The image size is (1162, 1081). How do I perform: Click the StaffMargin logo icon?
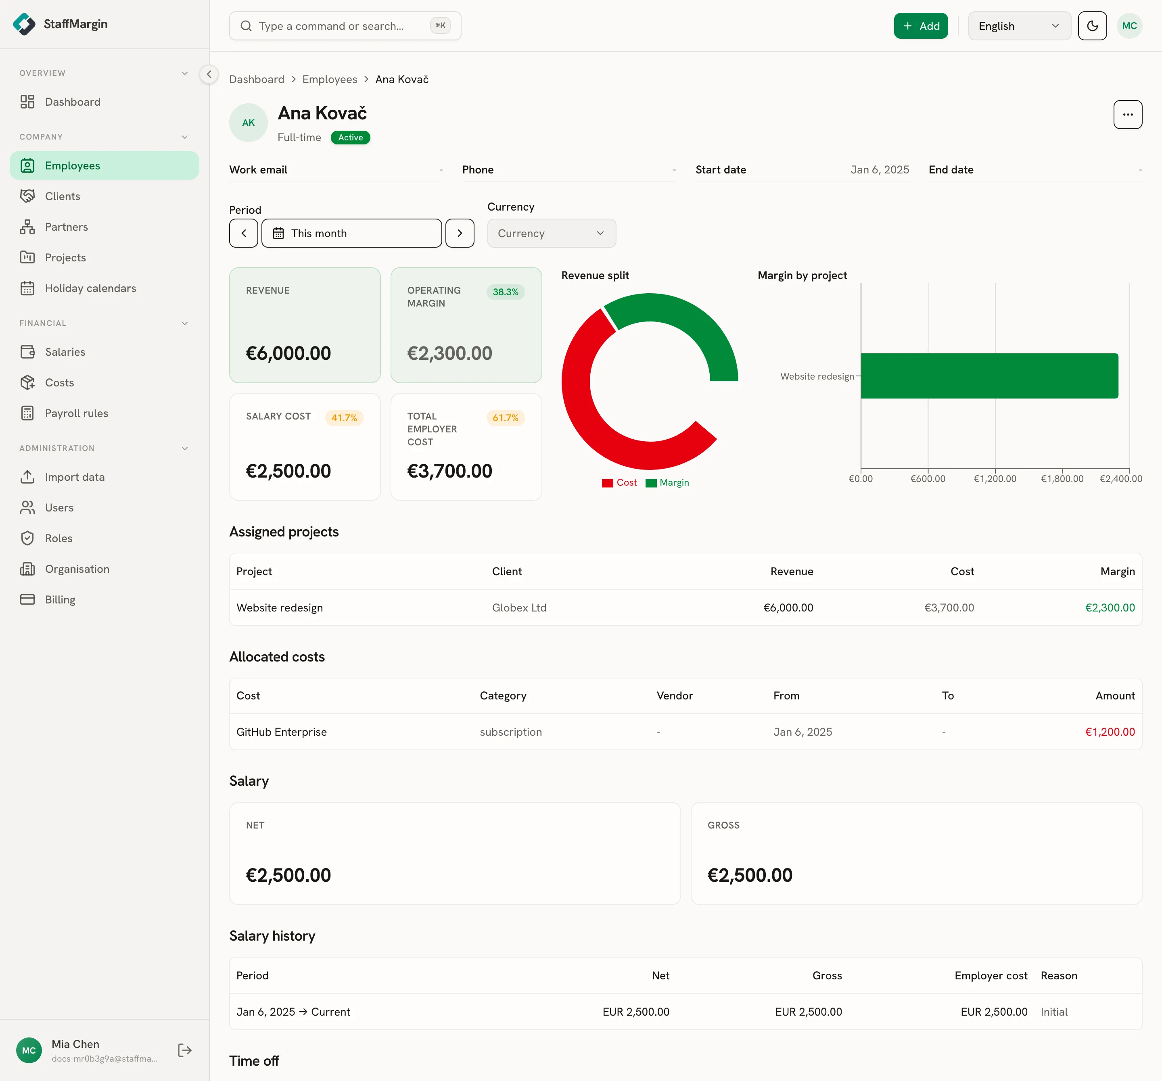[24, 24]
